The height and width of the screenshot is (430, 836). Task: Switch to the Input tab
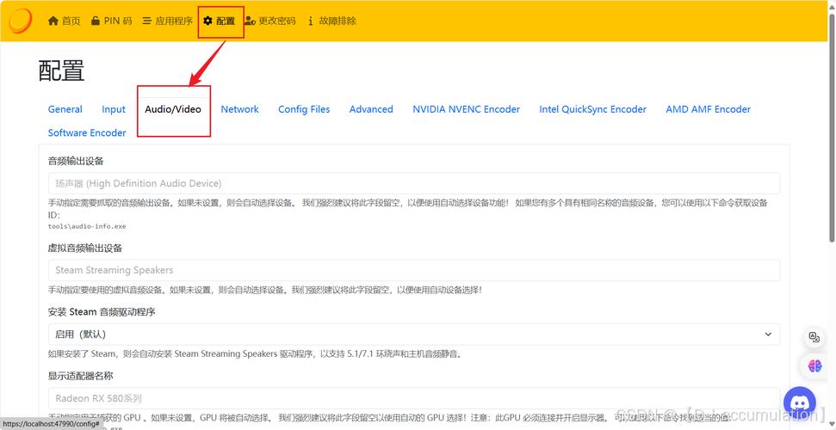pyautogui.click(x=114, y=109)
